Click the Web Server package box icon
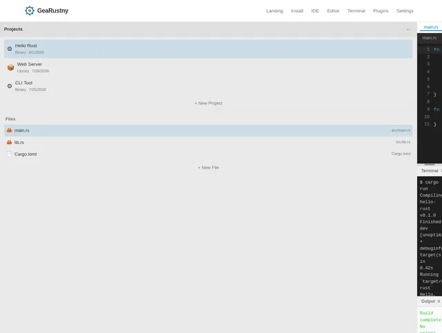442x333 pixels. coord(11,68)
